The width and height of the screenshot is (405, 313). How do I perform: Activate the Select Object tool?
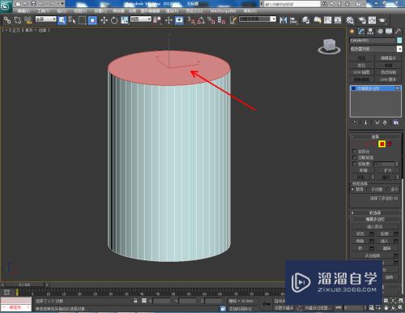coord(62,20)
